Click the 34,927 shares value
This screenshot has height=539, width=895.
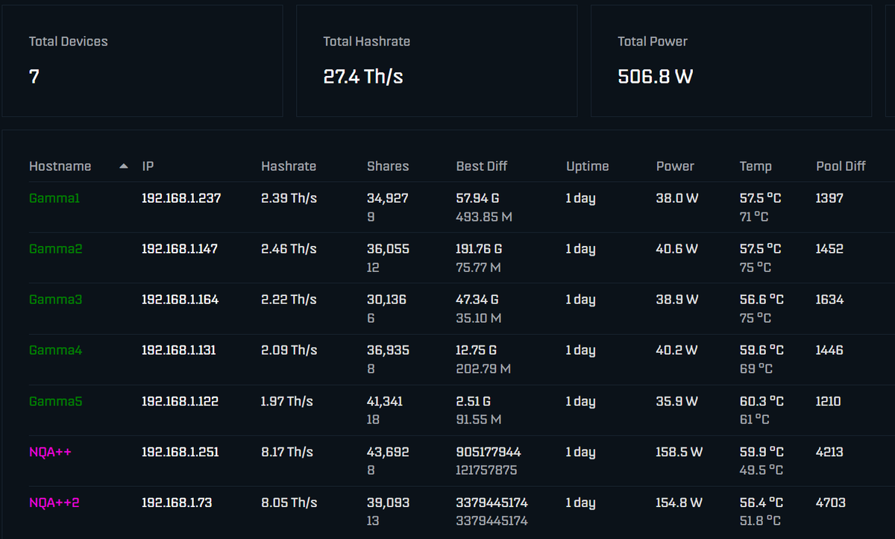pos(388,198)
